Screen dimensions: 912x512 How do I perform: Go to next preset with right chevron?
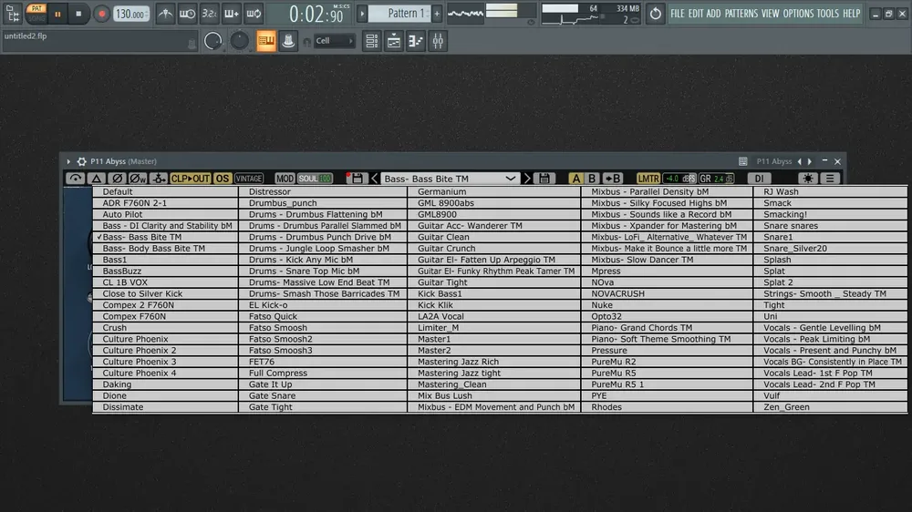click(x=527, y=179)
